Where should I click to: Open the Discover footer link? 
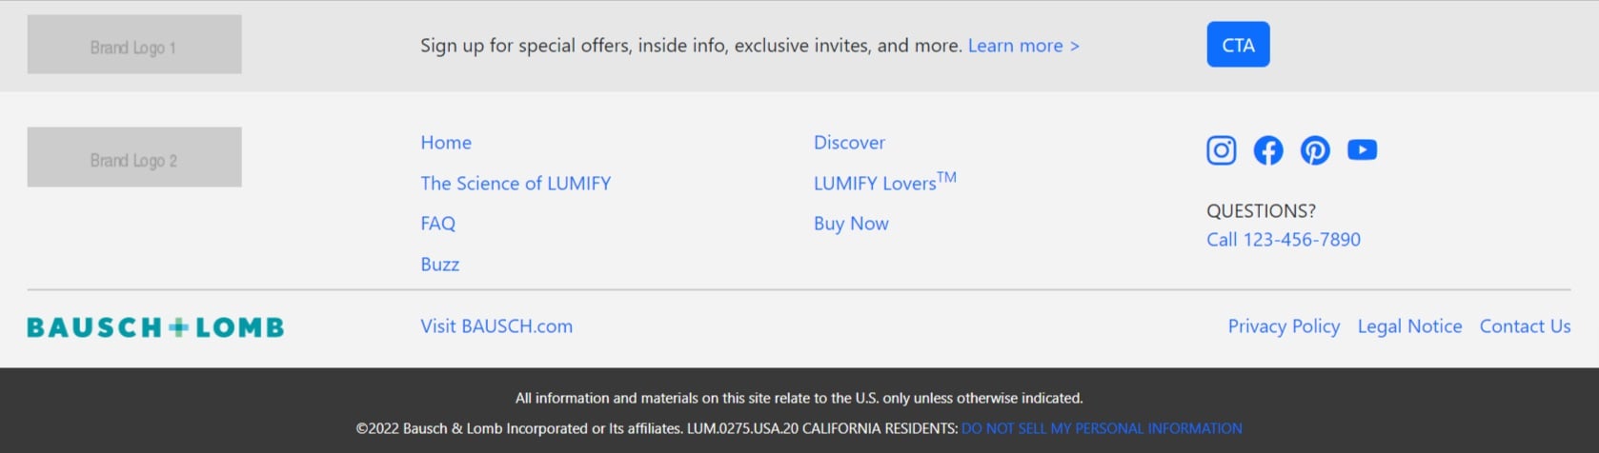(849, 143)
